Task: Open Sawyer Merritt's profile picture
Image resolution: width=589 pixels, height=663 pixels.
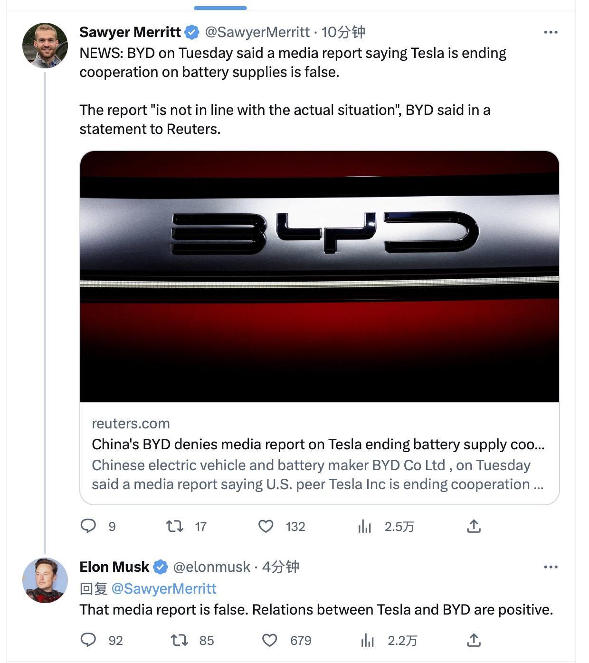Action: (45, 46)
